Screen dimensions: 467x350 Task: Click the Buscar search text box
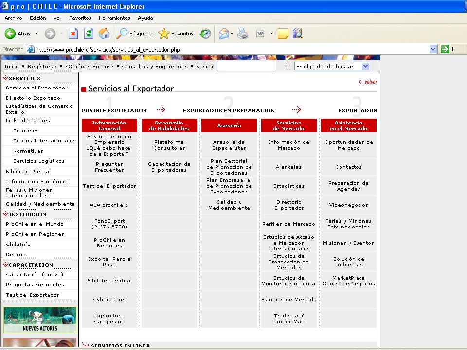pyautogui.click(x=247, y=67)
